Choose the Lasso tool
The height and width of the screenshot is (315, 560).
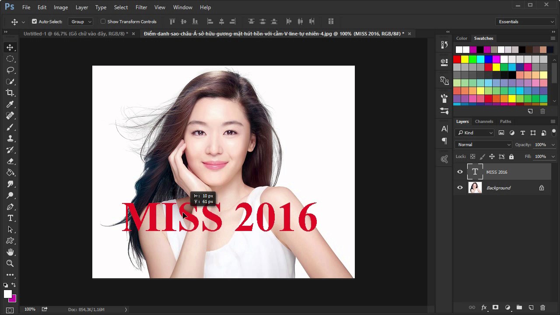(10, 70)
